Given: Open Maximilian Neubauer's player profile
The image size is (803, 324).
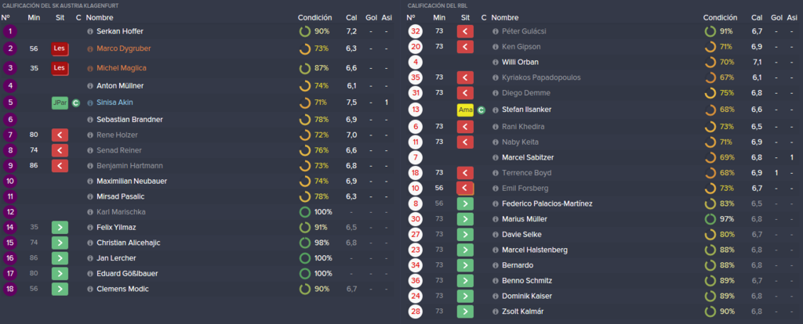Looking at the screenshot, I should [132, 181].
